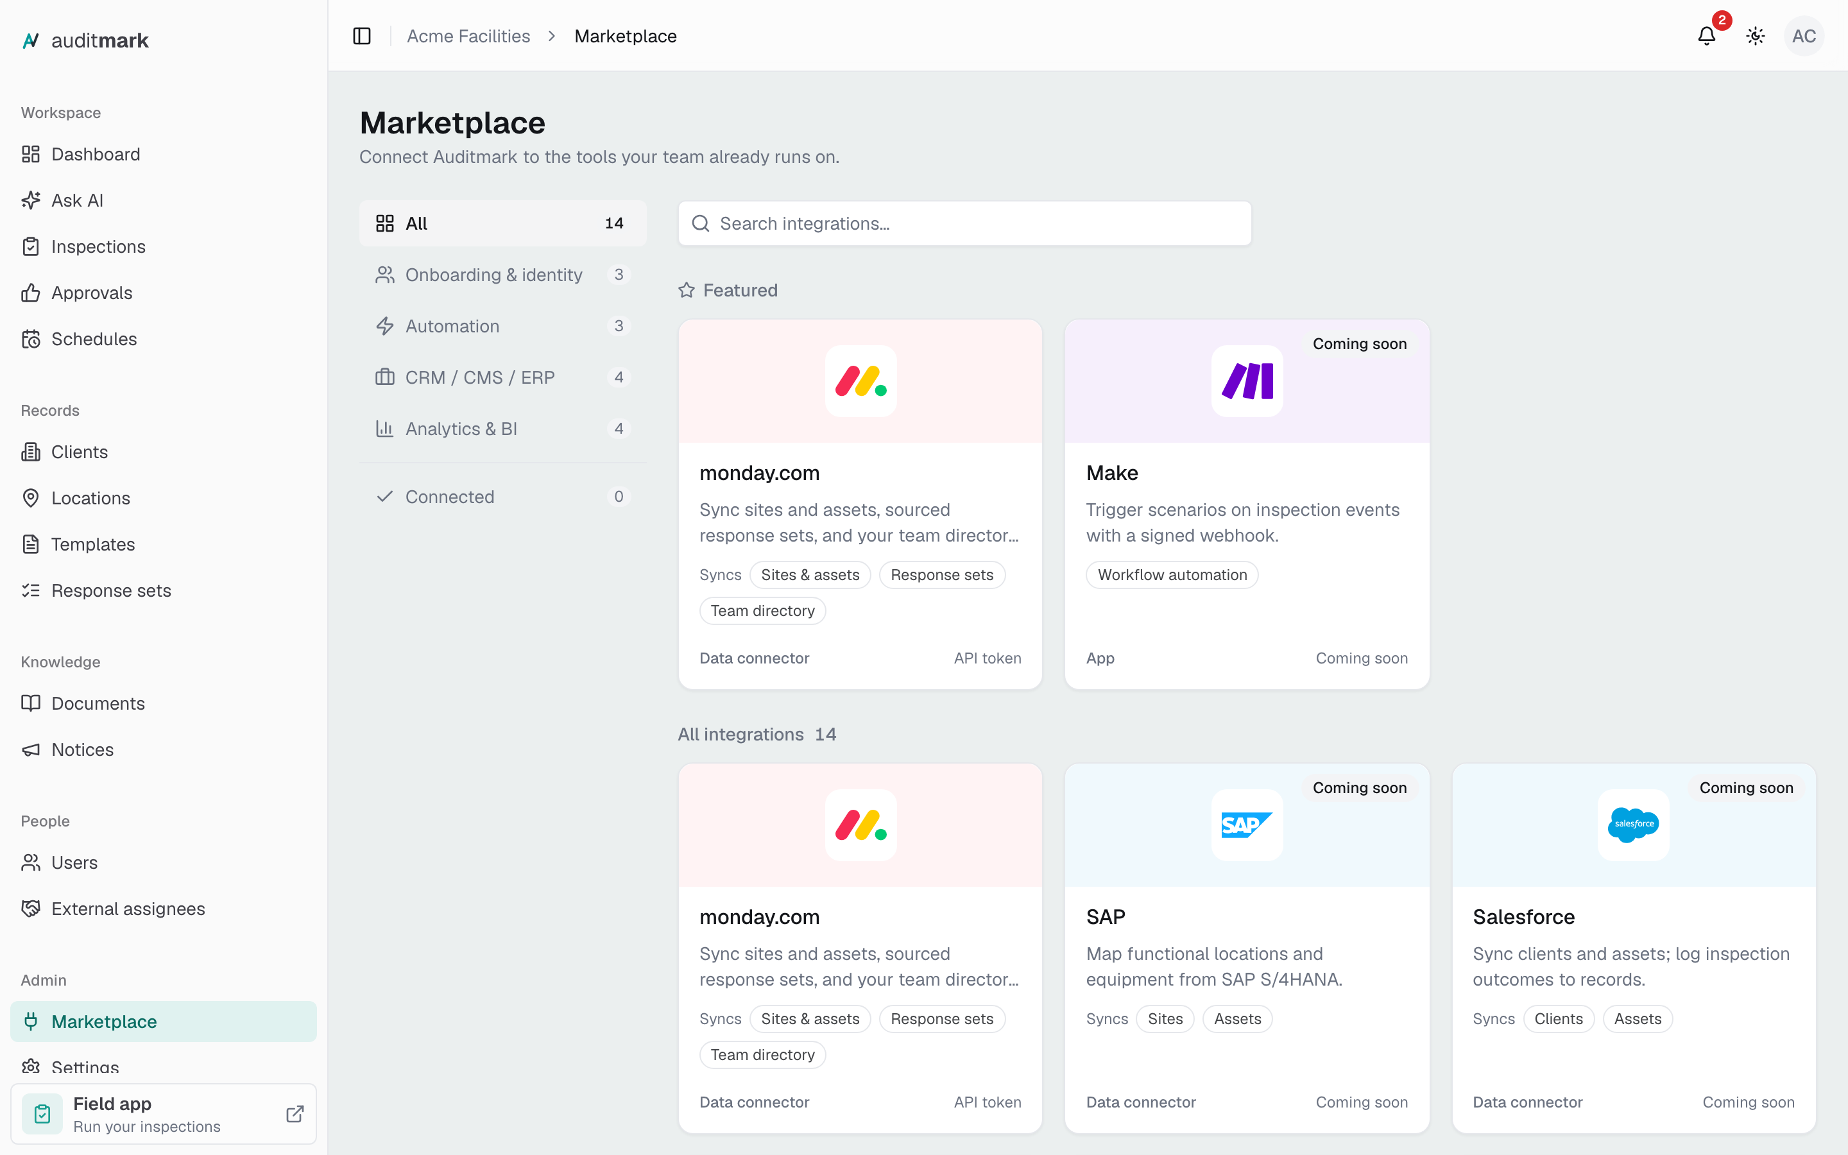The width and height of the screenshot is (1848, 1155).
Task: Click the Settings gear icon
Action: pos(31,1066)
